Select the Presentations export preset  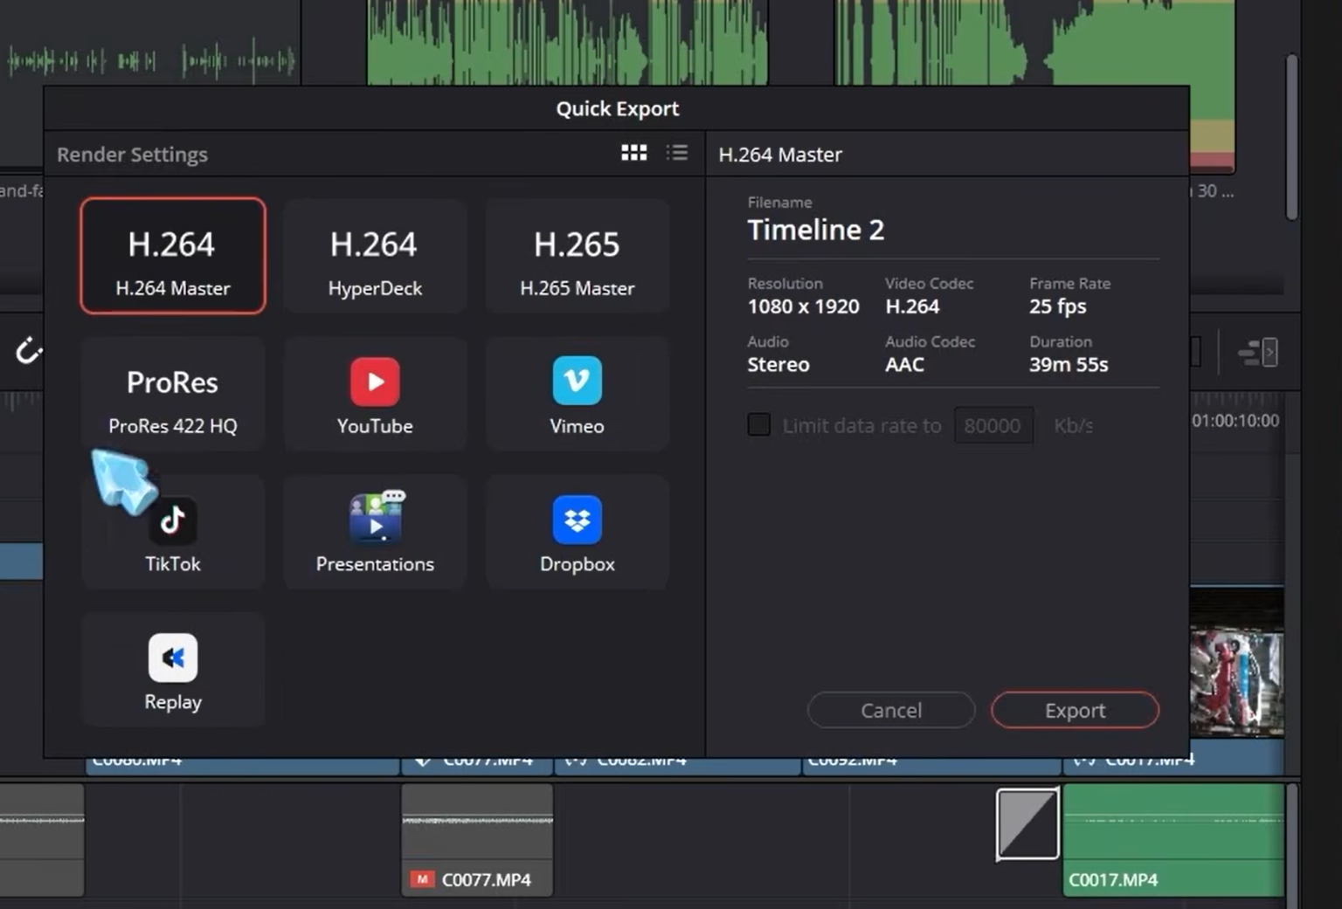click(375, 532)
